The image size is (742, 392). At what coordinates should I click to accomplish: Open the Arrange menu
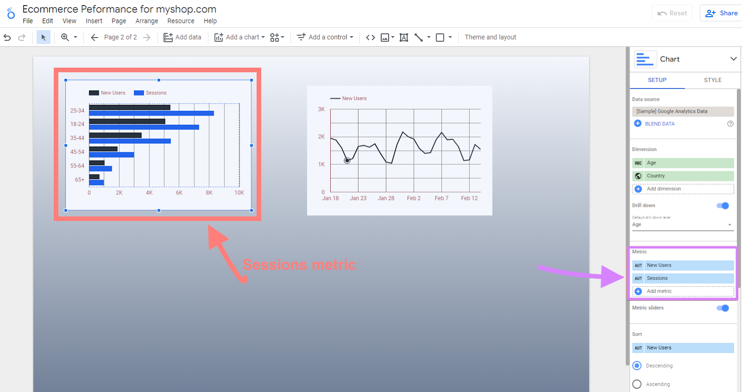coord(147,21)
